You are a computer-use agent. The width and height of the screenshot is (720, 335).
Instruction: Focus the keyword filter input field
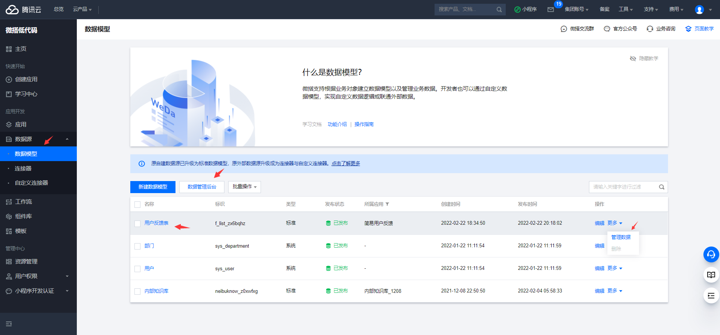(624, 187)
